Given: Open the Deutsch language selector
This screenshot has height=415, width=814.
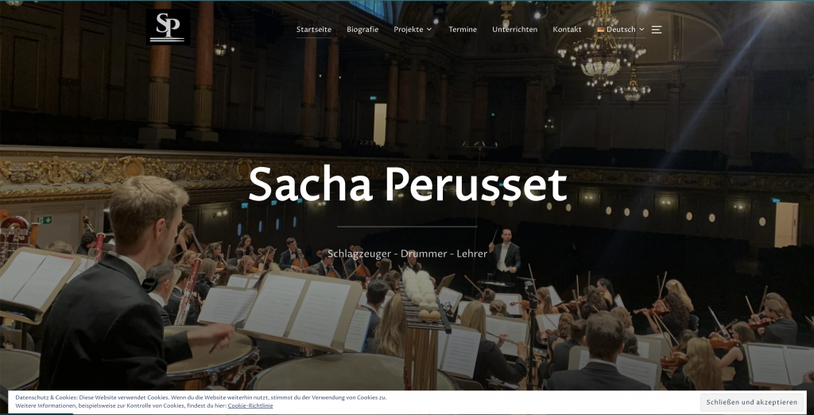Looking at the screenshot, I should 621,29.
